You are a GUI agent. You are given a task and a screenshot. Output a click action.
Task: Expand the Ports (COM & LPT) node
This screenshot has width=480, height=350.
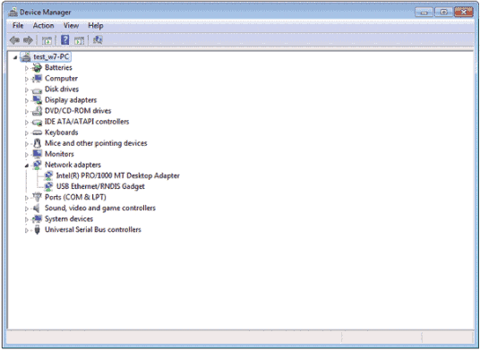[27, 198]
